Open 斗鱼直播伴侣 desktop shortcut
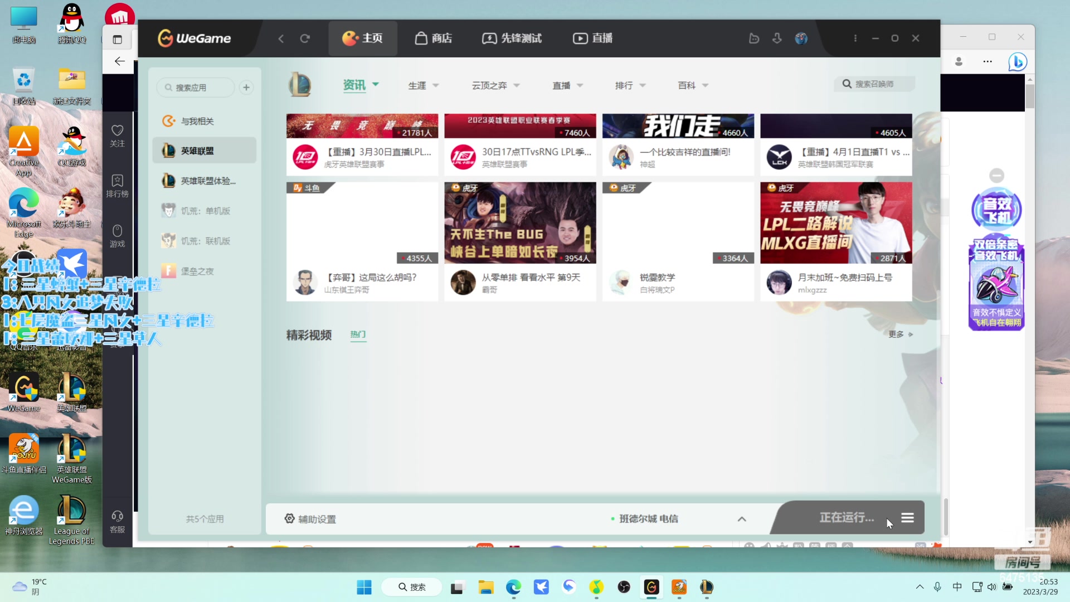 [24, 454]
